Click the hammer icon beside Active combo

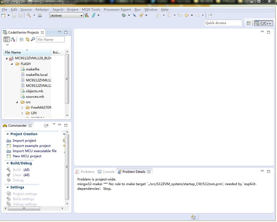click(x=87, y=15)
